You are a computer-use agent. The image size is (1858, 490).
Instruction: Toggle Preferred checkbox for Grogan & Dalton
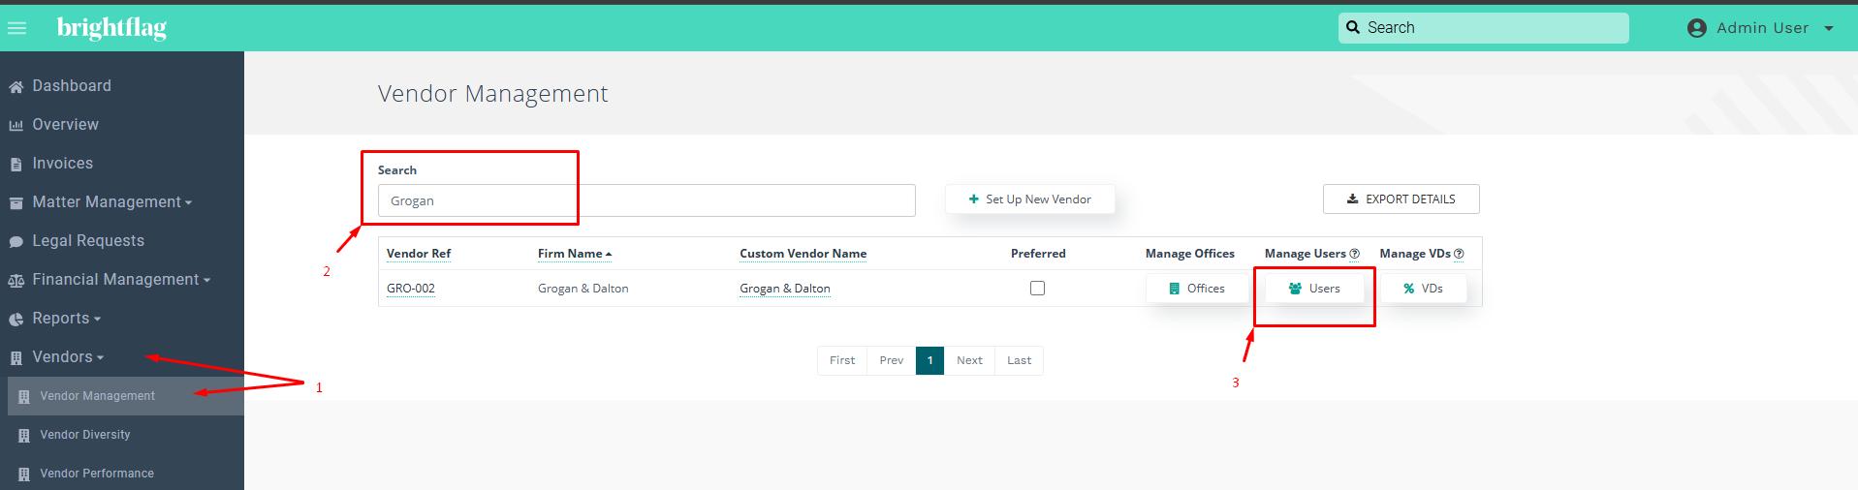(1037, 288)
